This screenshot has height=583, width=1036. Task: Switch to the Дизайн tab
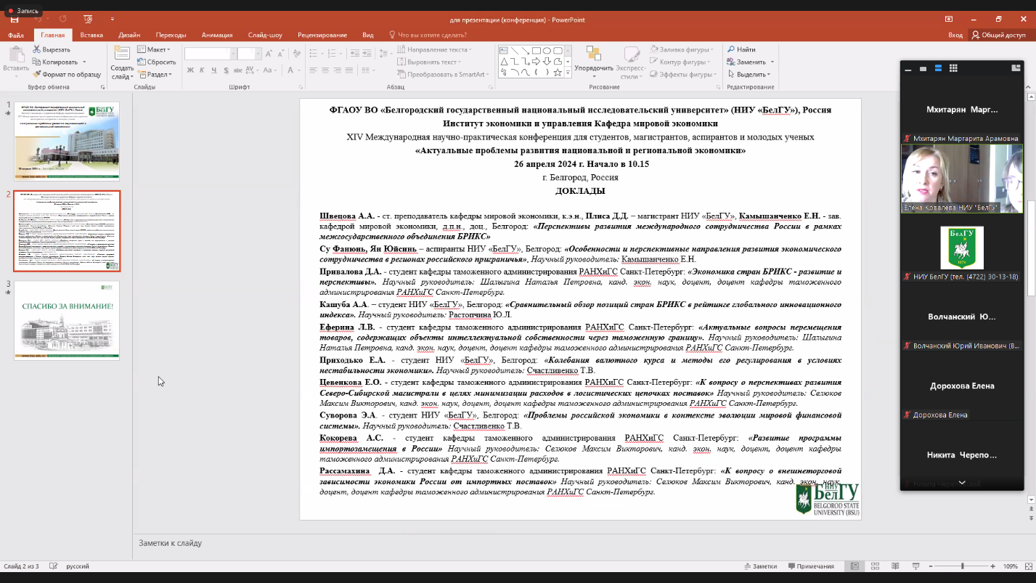[129, 35]
